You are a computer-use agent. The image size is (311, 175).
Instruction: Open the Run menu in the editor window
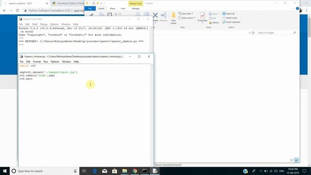point(46,62)
